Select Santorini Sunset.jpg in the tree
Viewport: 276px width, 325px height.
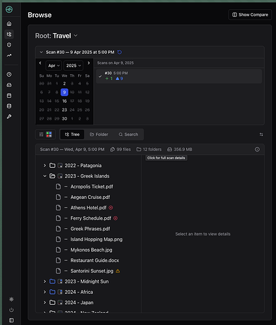(x=92, y=271)
